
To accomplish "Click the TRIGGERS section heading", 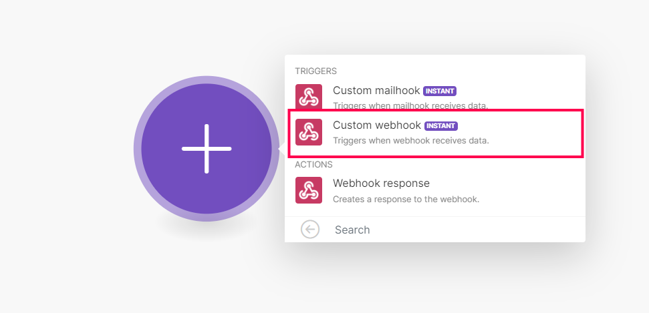I will [x=315, y=71].
